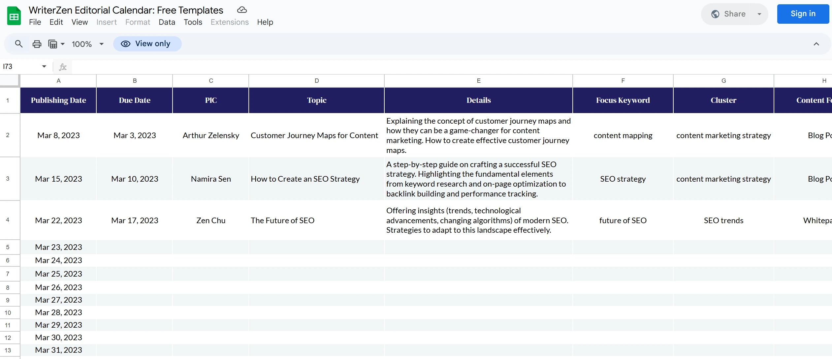This screenshot has height=359, width=832.
Task: Open the Extensions menu
Action: click(x=230, y=22)
